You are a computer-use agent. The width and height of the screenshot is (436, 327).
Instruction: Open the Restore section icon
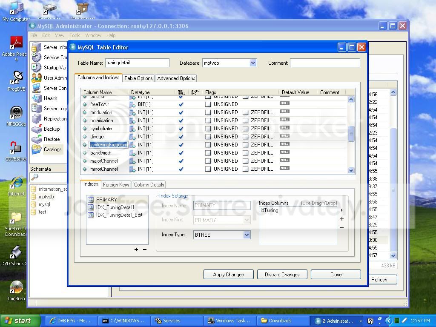coord(37,139)
